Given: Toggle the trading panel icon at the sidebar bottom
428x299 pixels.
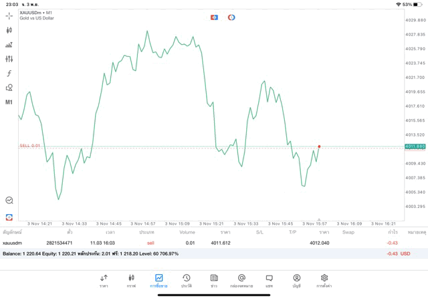Looking at the screenshot, I should (x=9, y=217).
